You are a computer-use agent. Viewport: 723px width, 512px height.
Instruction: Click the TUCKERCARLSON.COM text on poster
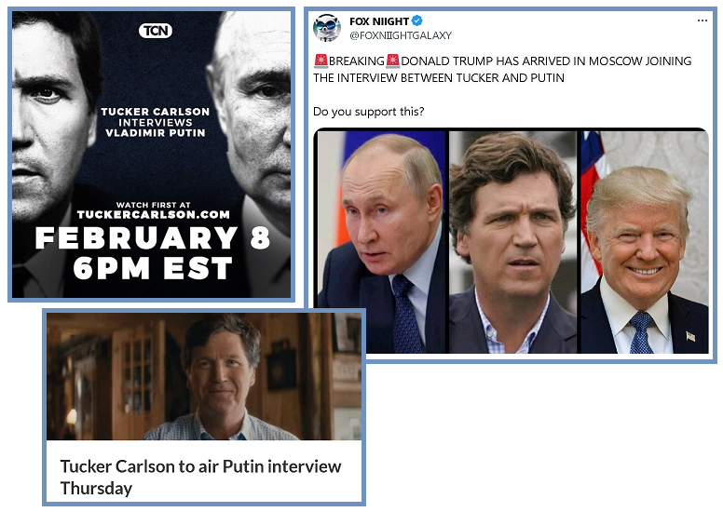tap(154, 215)
